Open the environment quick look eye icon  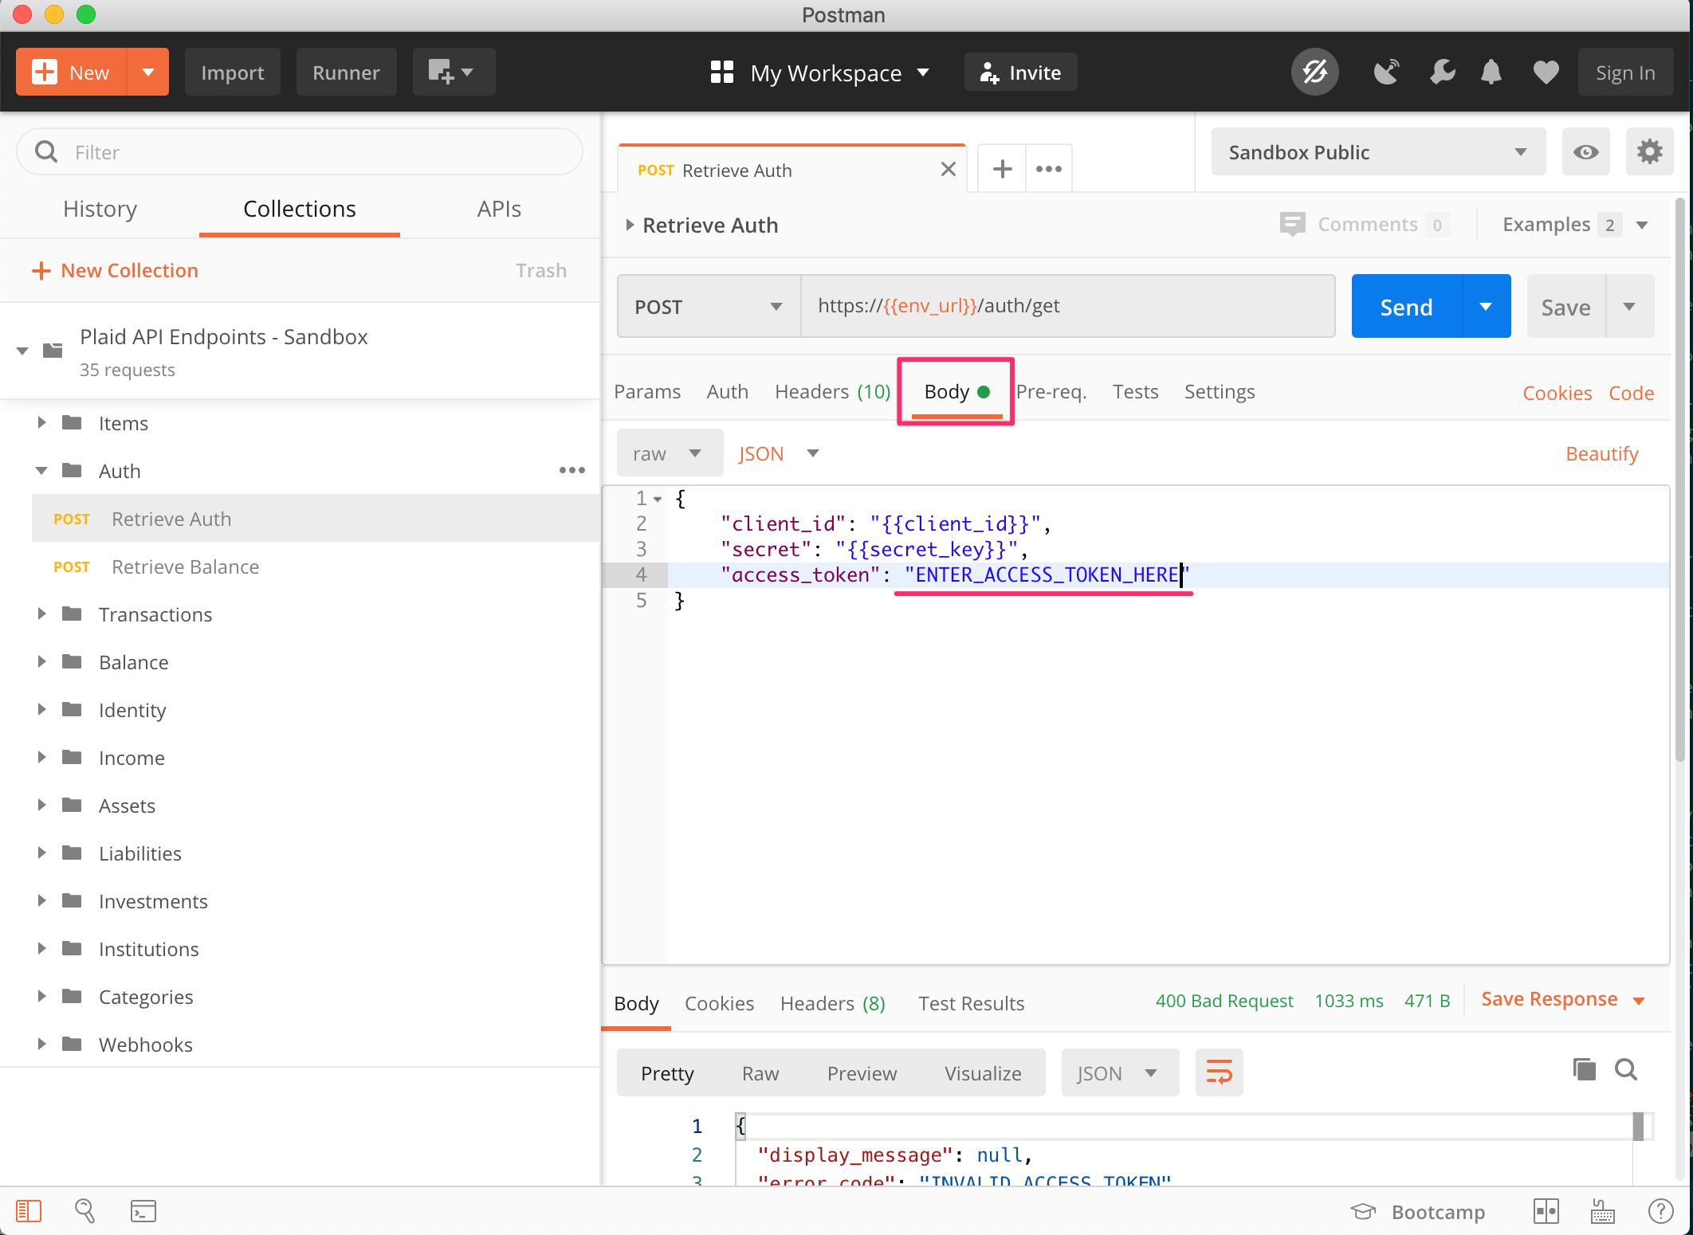(x=1585, y=151)
